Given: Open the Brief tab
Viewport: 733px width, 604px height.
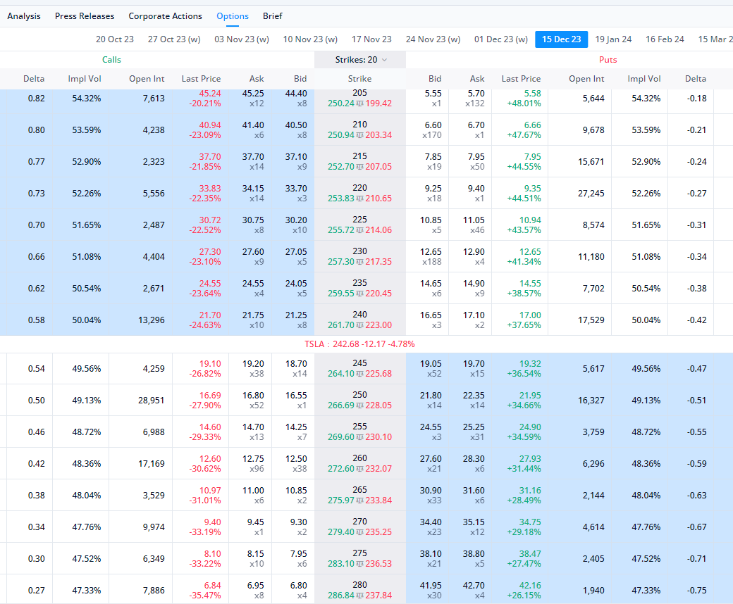Looking at the screenshot, I should click(273, 16).
